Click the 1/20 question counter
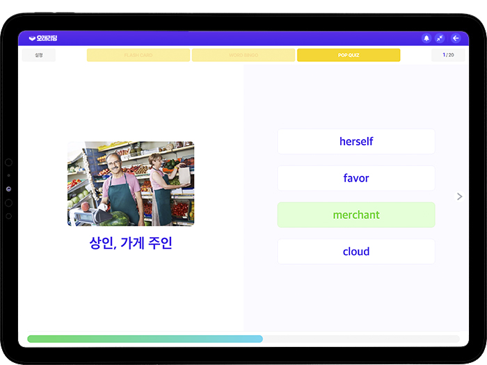Image resolution: width=487 pixels, height=365 pixels. pyautogui.click(x=448, y=55)
